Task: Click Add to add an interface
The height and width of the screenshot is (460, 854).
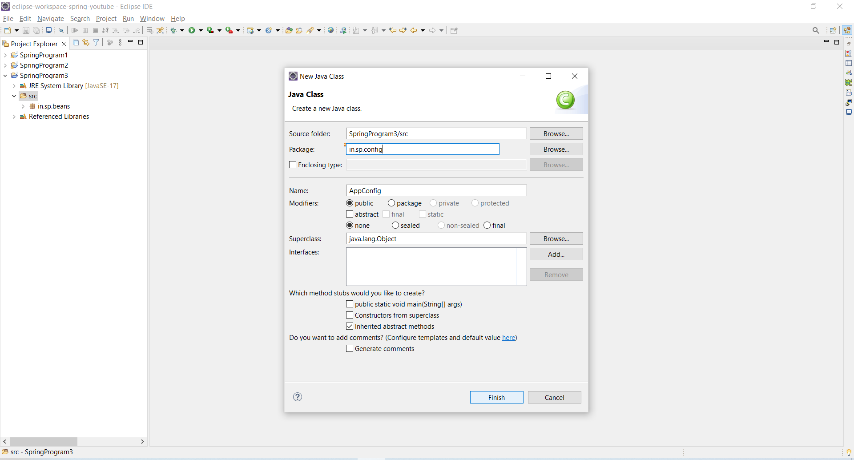Action: (x=556, y=254)
